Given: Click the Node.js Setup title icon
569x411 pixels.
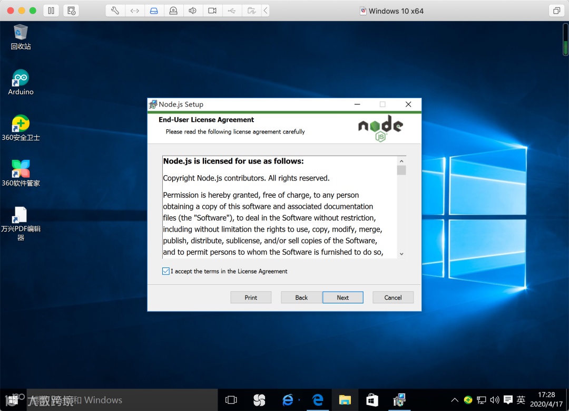Looking at the screenshot, I should [x=153, y=104].
